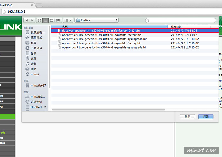Click Cancel (取消) button
This screenshot has height=157, width=222.
coord(187,117)
